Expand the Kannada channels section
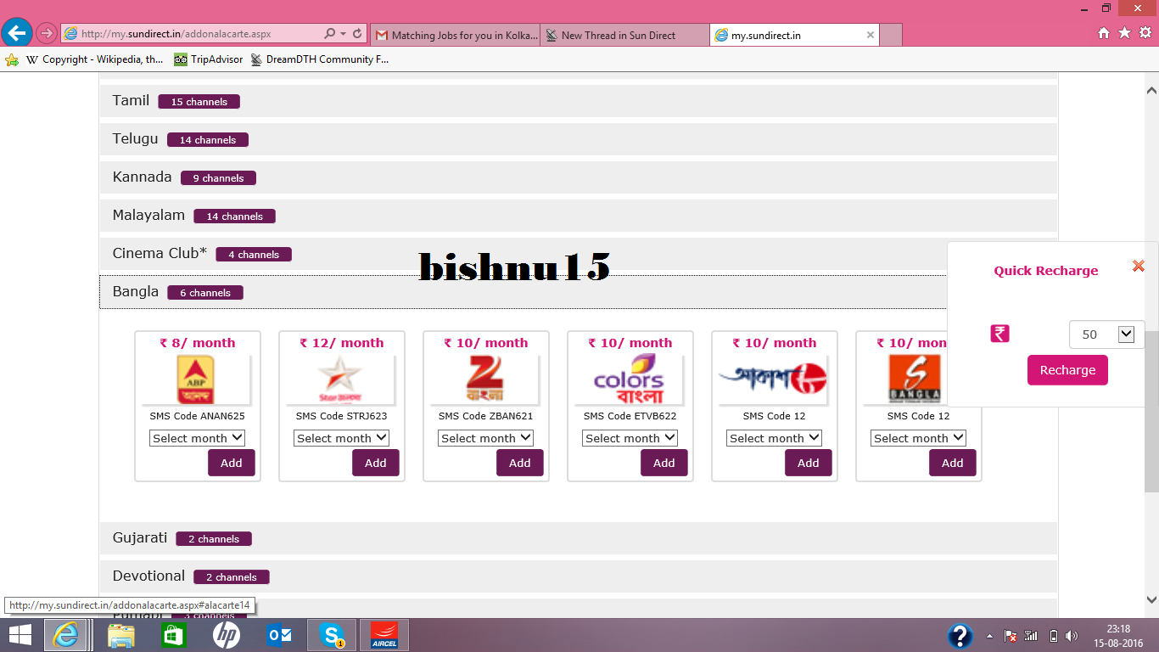The image size is (1159, 652). pyautogui.click(x=578, y=177)
